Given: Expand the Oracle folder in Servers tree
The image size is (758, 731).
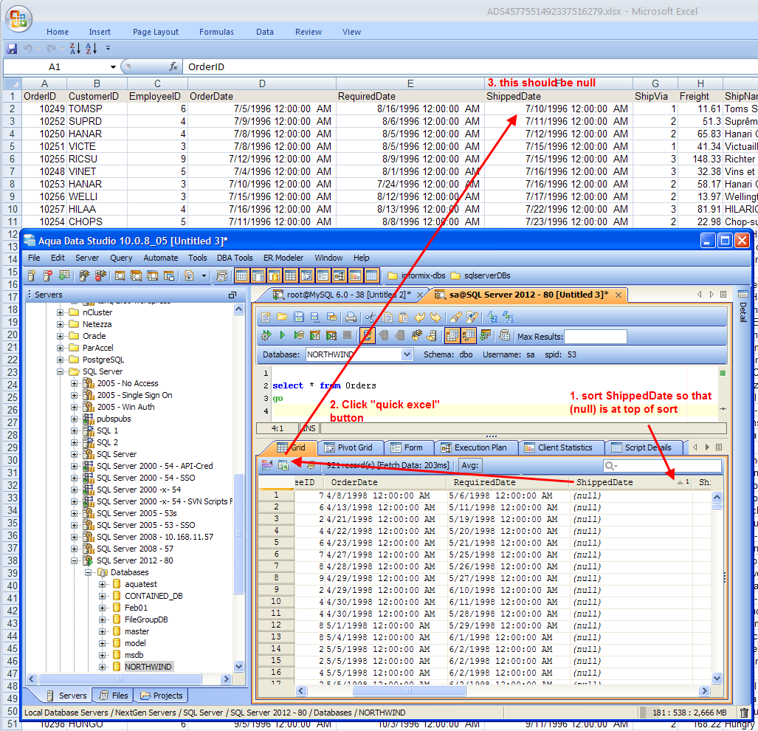Looking at the screenshot, I should (x=60, y=336).
